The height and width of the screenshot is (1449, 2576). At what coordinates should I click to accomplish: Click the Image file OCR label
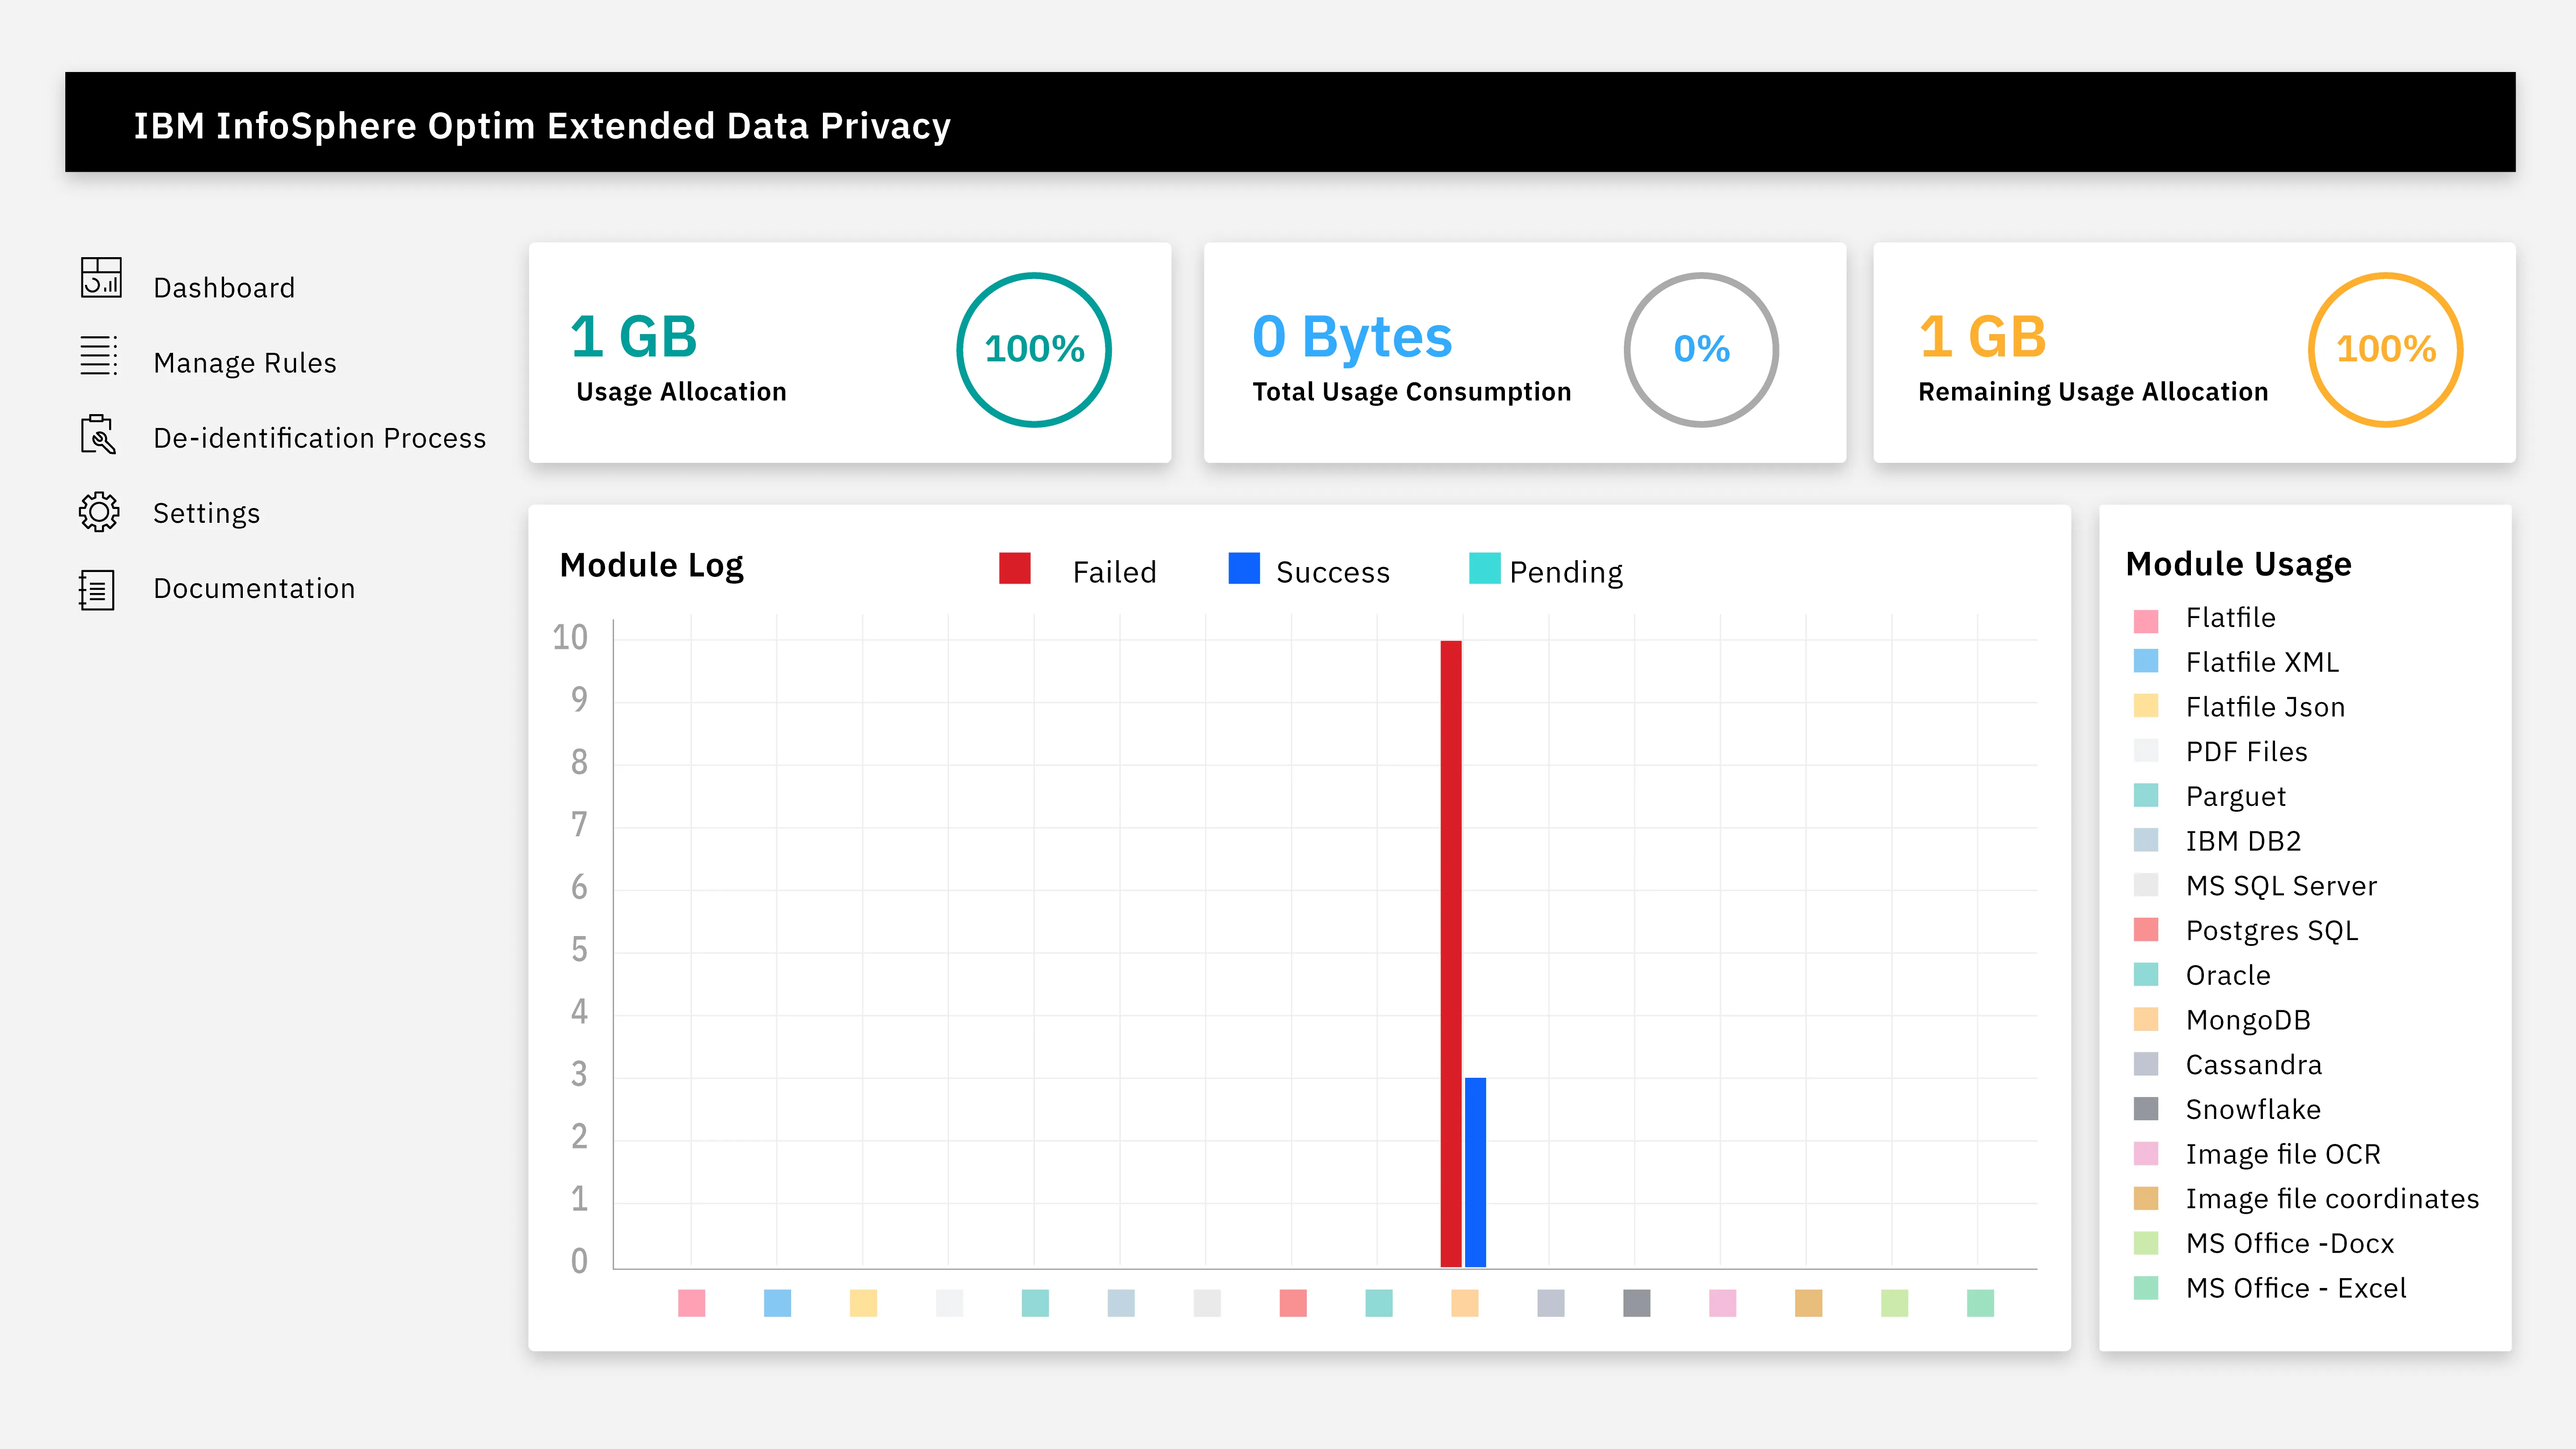pyautogui.click(x=2283, y=1155)
